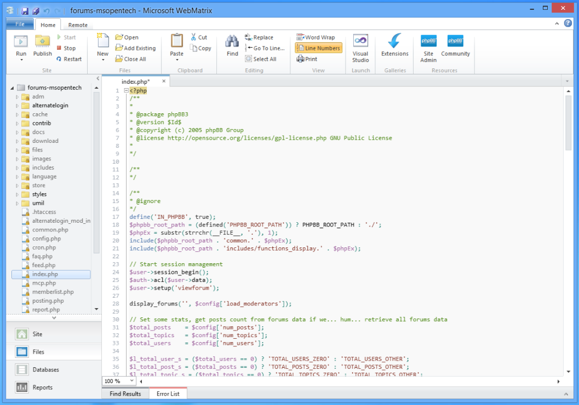Open the phpBB Site Admin resource
579x405 pixels.
428,42
